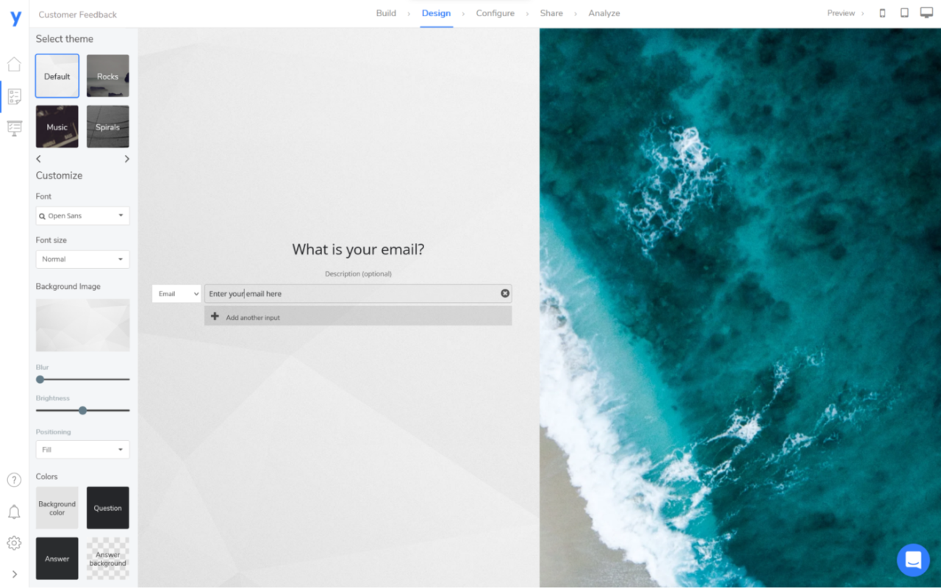This screenshot has height=588, width=941.
Task: Switch to tablet preview icon
Action: coord(904,13)
